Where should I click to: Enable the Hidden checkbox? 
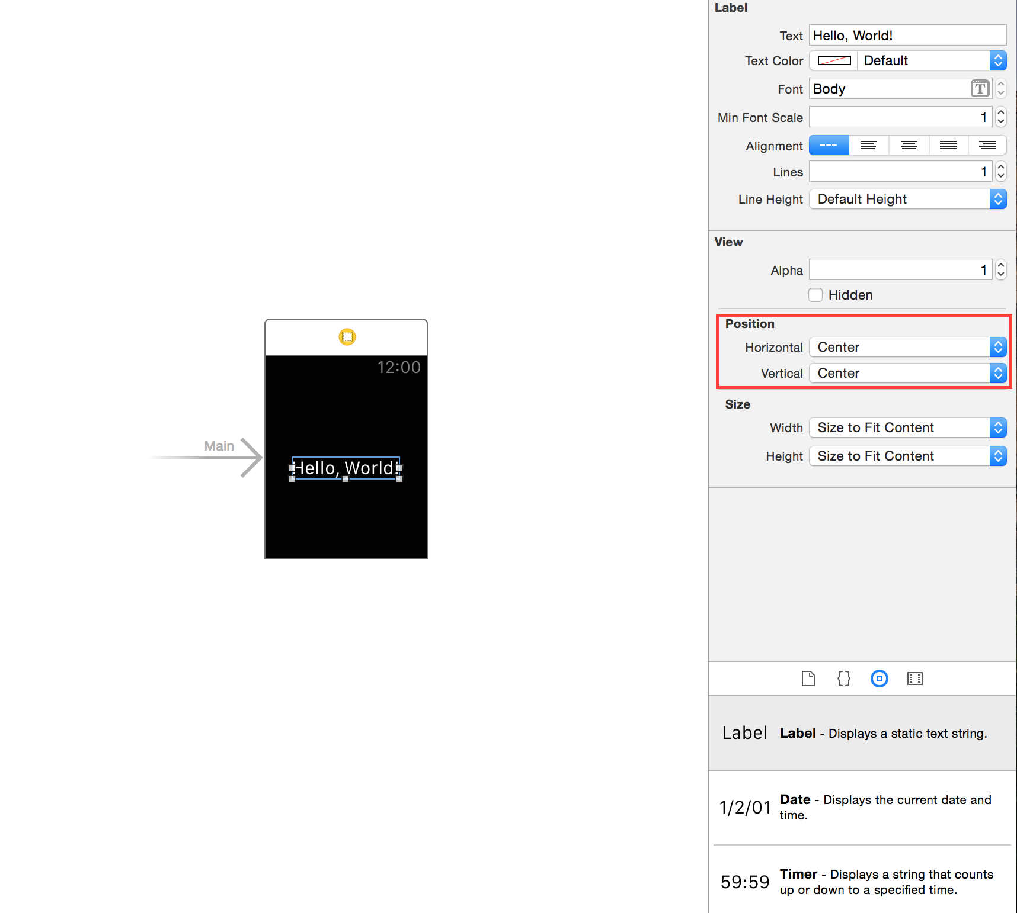coord(815,295)
